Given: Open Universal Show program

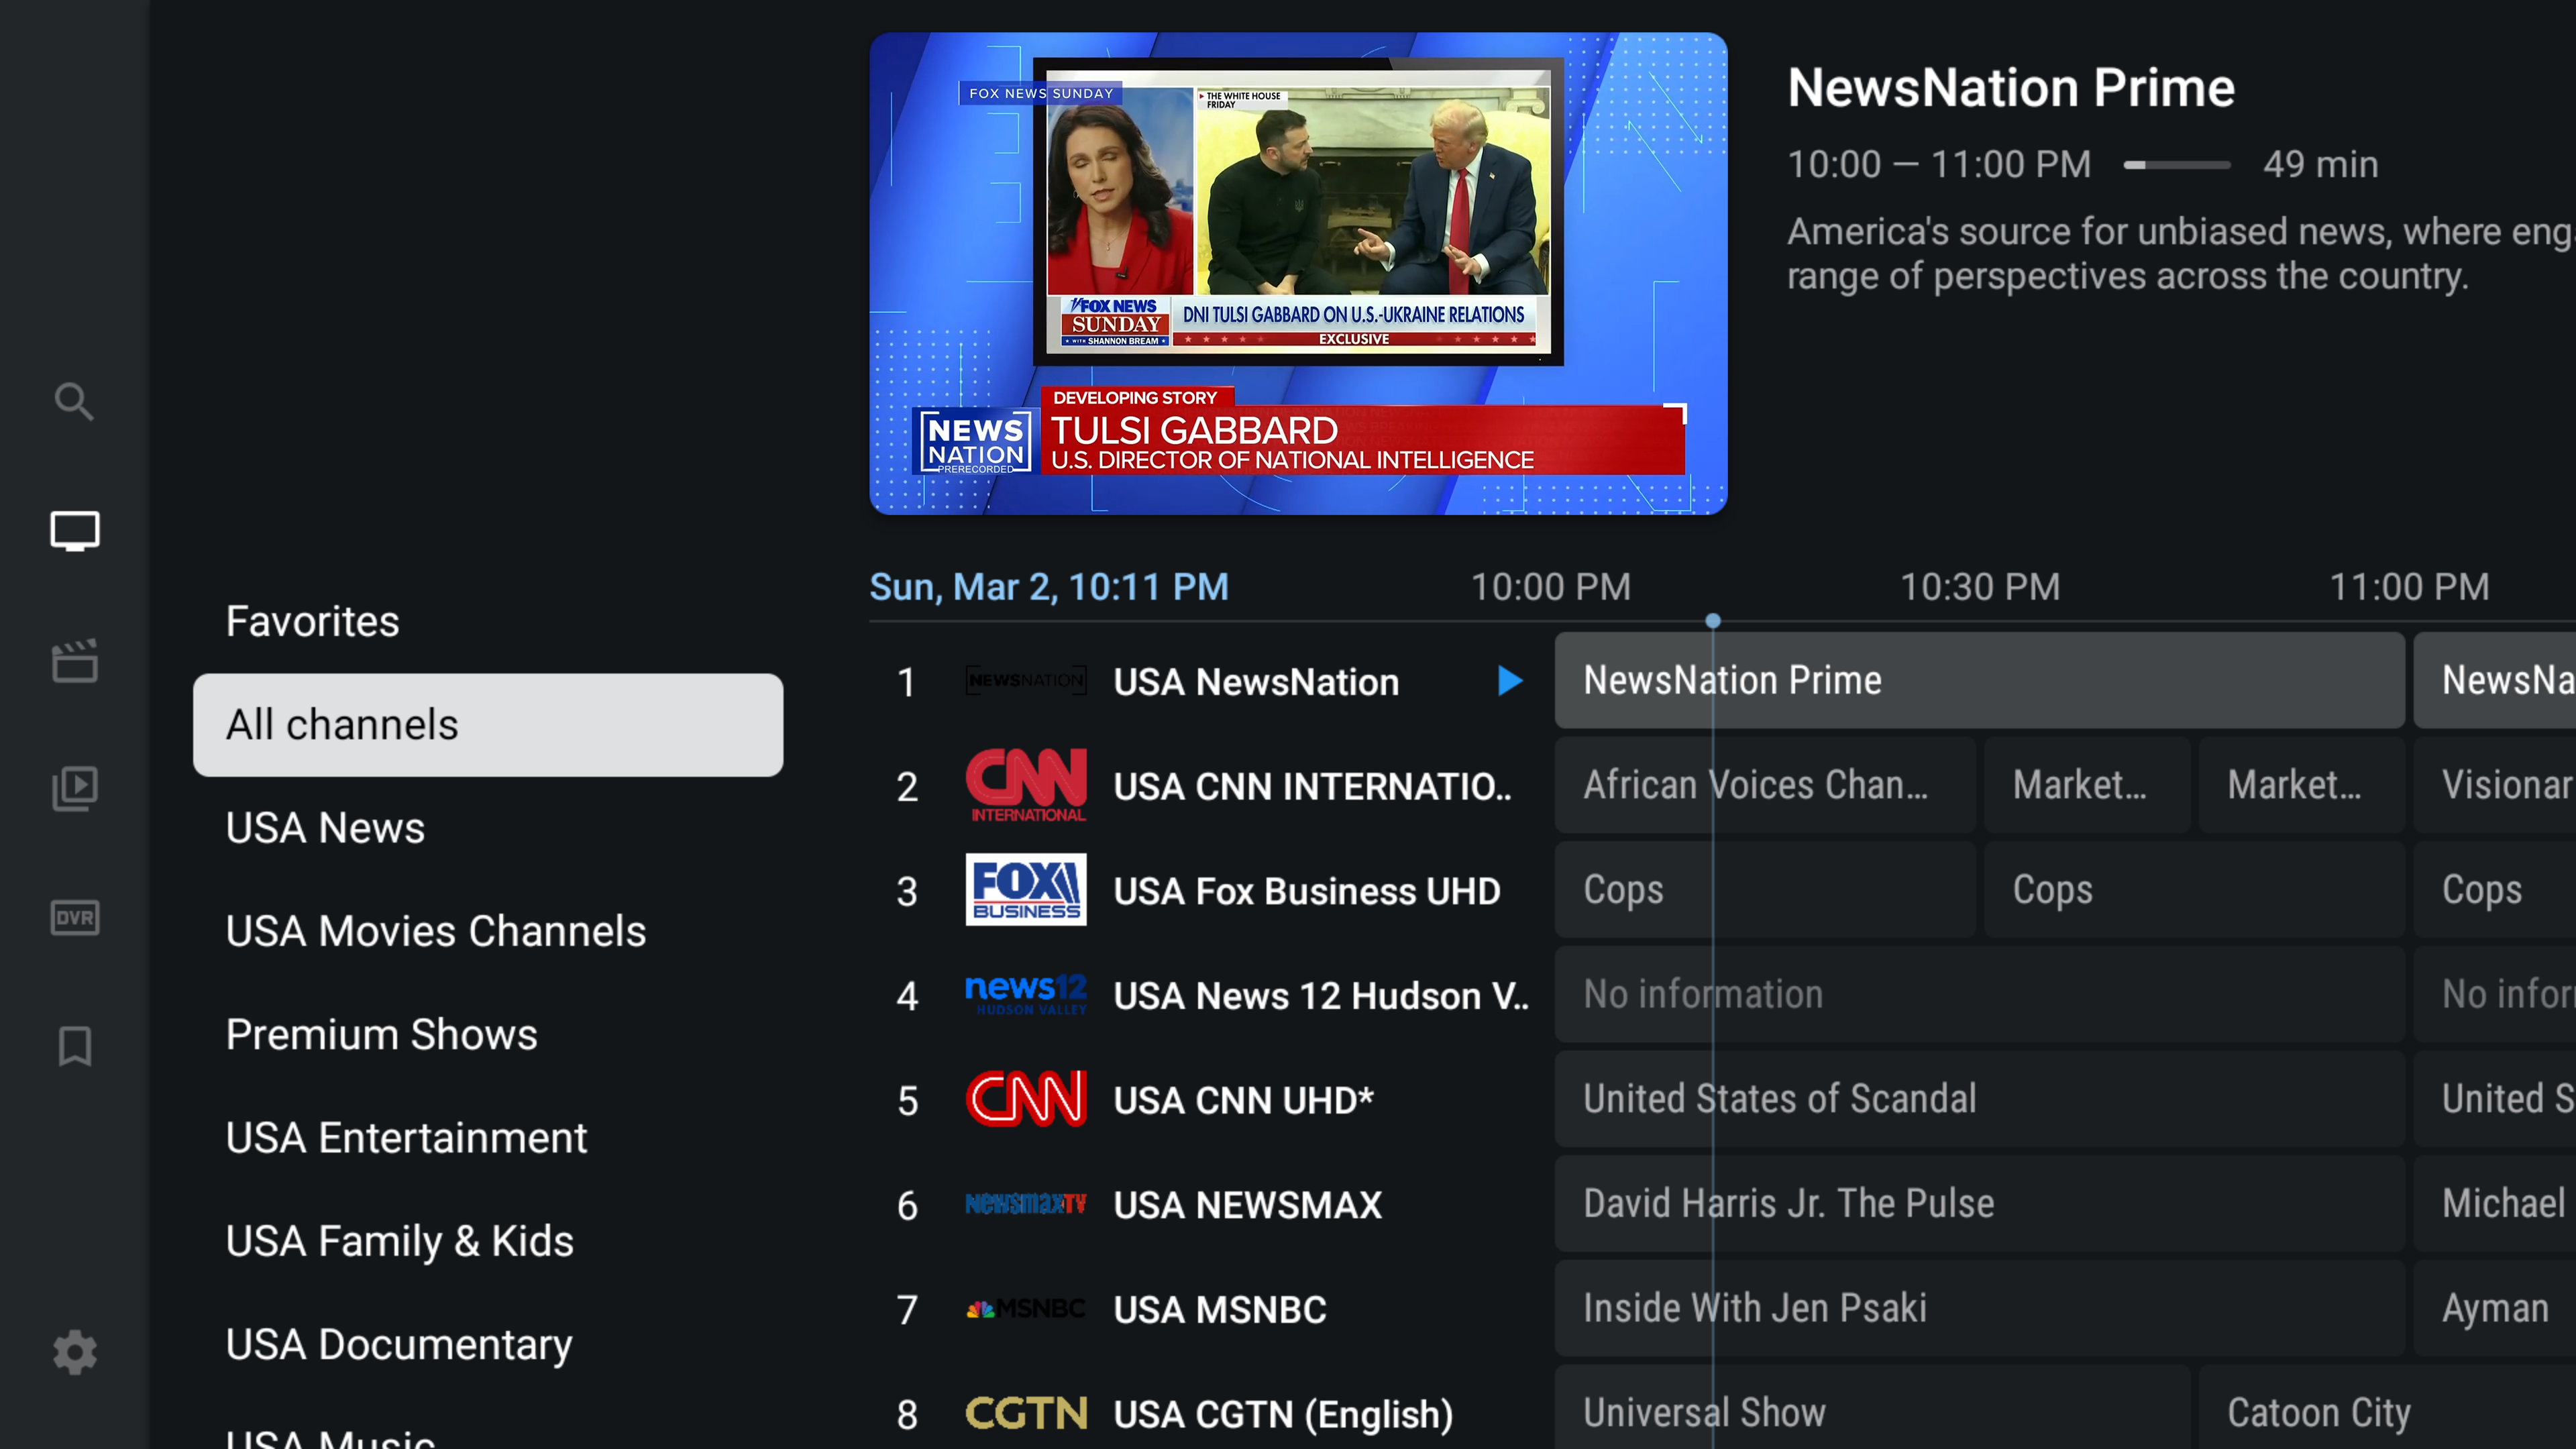Looking at the screenshot, I should (1872, 1407).
